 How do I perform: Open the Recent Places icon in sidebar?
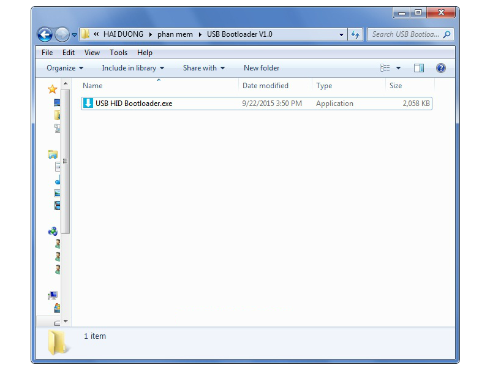[57, 128]
